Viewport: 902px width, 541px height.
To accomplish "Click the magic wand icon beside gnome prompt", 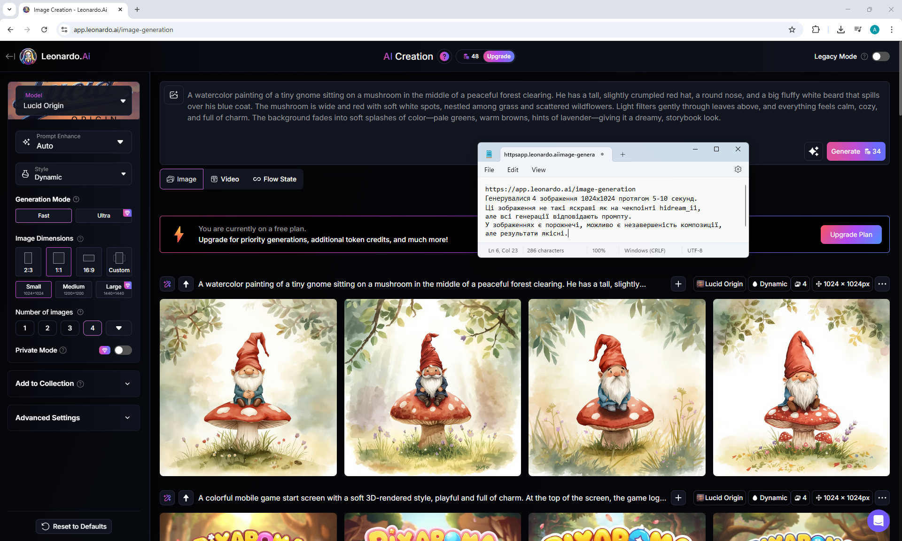I will (167, 284).
